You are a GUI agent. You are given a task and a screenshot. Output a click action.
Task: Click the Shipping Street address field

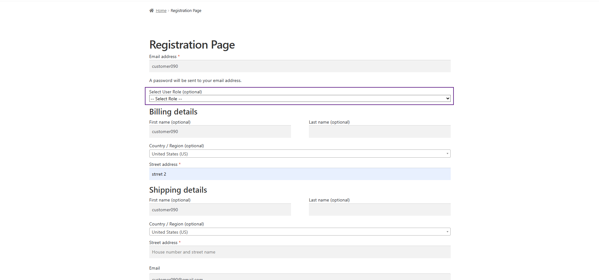[300, 252]
